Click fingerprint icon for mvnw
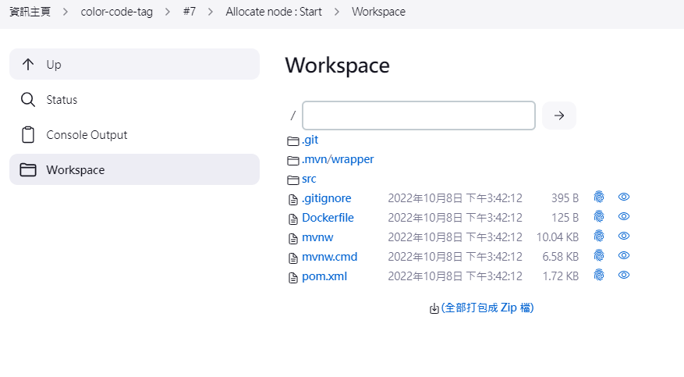 599,237
